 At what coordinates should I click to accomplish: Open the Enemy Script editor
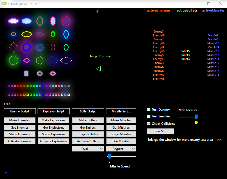[x=20, y=111]
